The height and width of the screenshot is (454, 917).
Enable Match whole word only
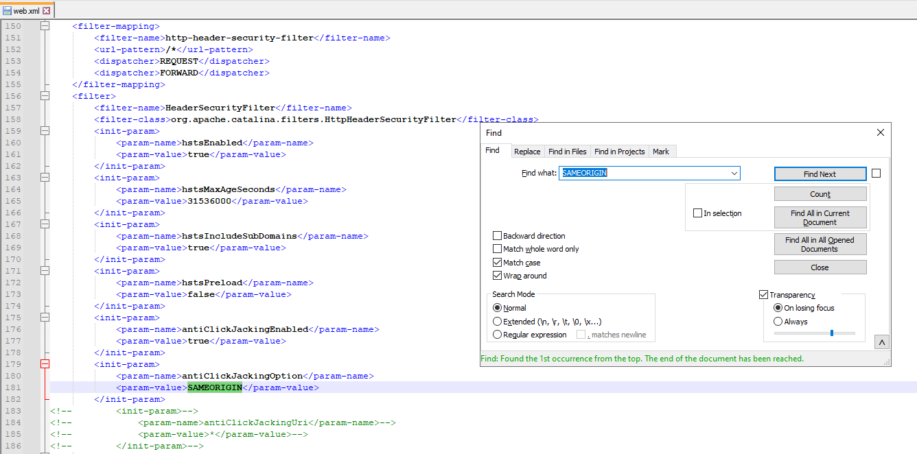[496, 249]
